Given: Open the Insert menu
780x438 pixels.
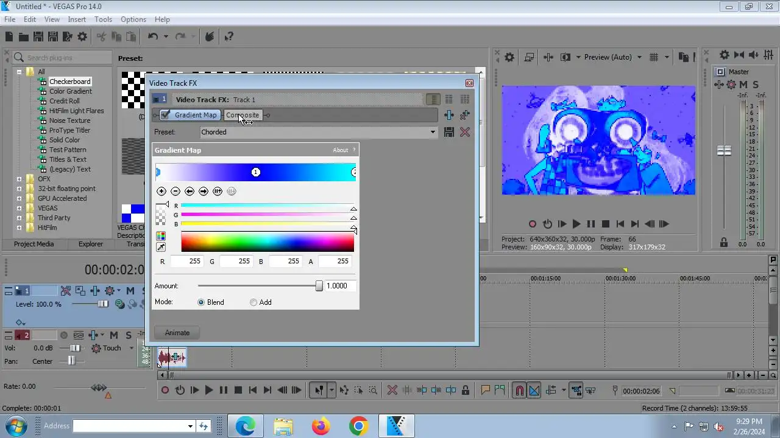Looking at the screenshot, I should coord(77,19).
